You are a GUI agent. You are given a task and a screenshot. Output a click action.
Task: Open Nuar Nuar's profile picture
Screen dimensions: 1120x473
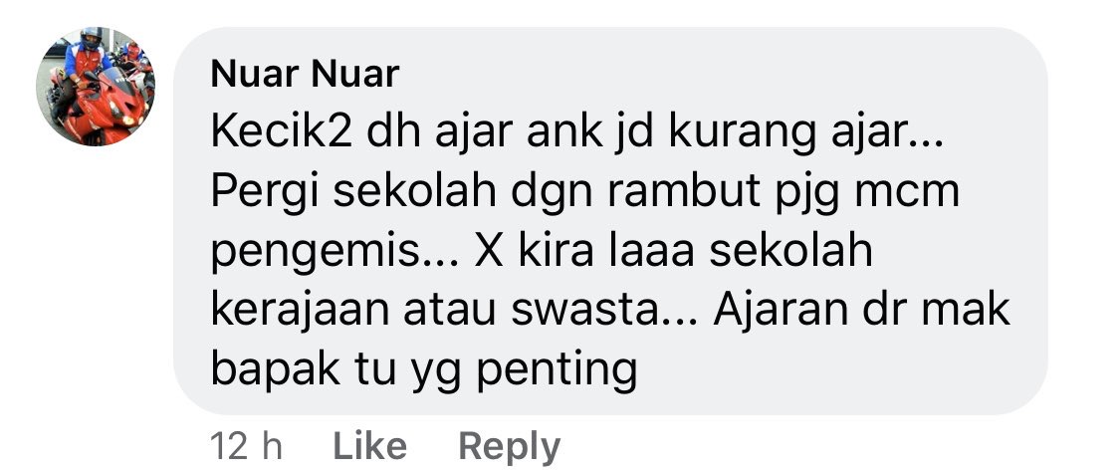pos(95,87)
